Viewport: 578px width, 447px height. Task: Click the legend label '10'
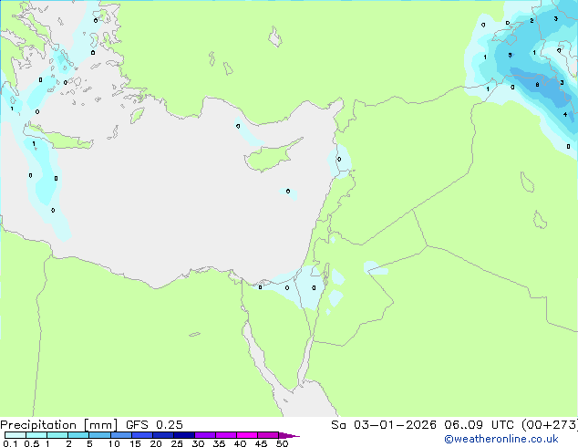[x=114, y=443]
